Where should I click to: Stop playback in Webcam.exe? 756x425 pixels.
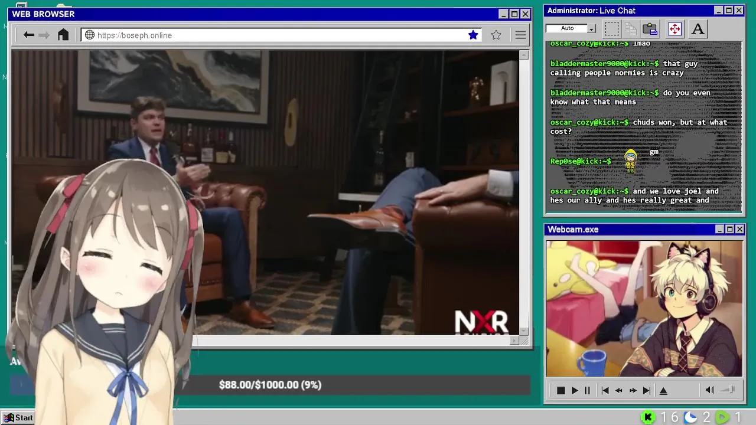point(561,390)
